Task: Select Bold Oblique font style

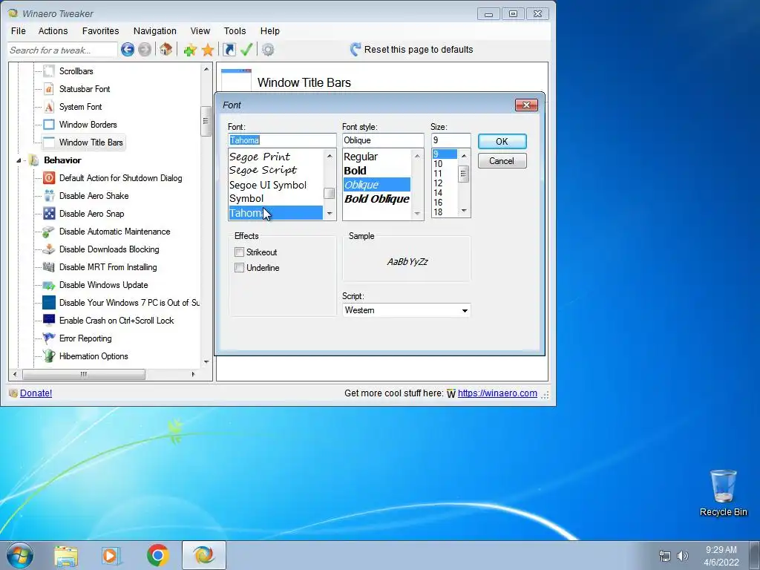Action: click(x=376, y=199)
